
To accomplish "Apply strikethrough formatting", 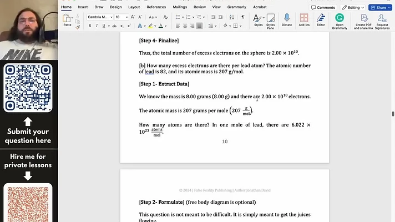I will (x=114, y=26).
